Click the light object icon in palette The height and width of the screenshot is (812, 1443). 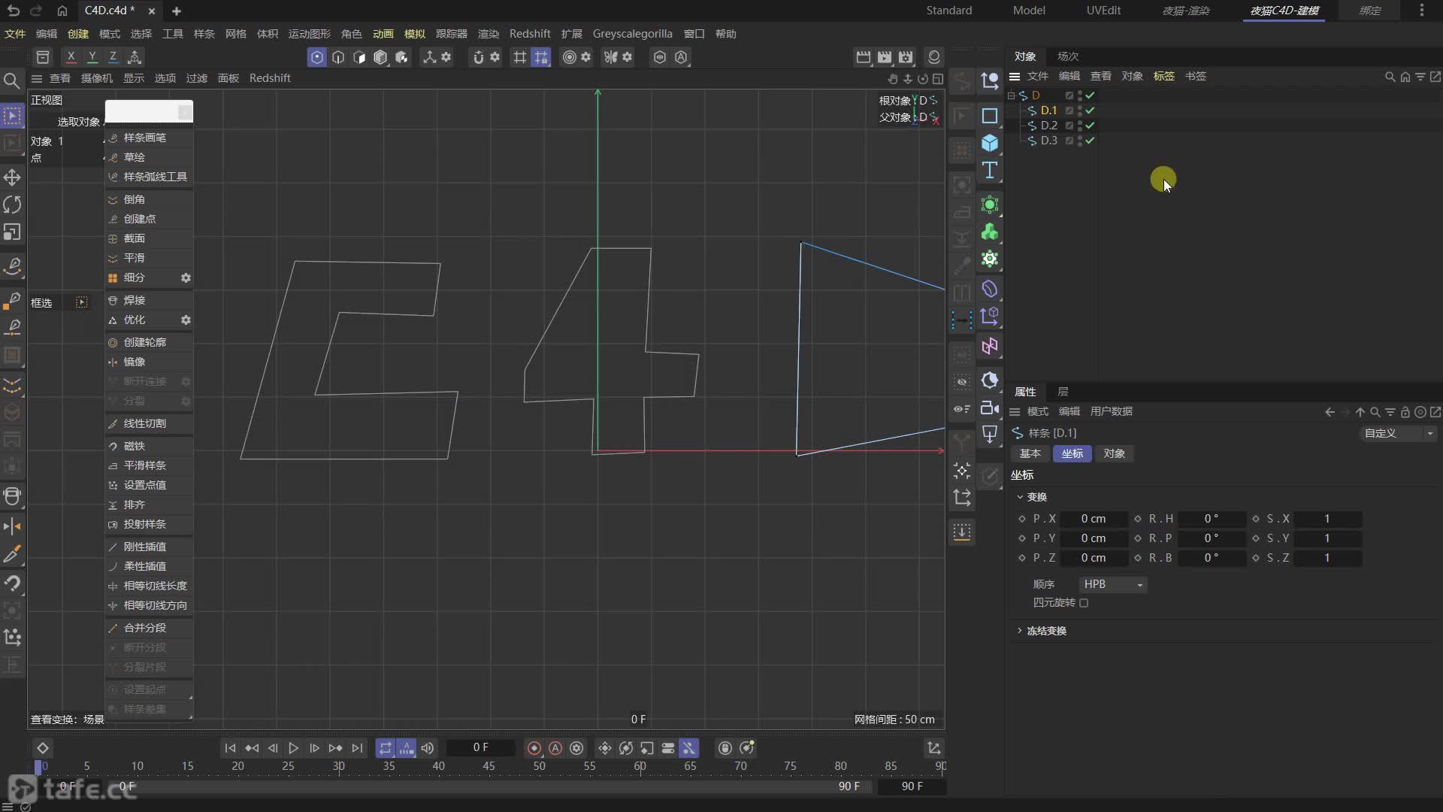(990, 435)
